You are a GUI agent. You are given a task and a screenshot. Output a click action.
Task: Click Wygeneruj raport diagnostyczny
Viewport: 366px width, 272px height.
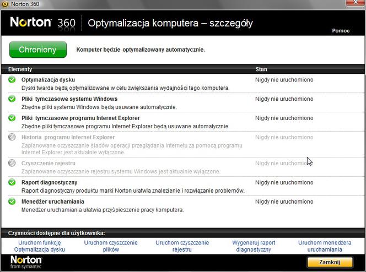point(254,246)
